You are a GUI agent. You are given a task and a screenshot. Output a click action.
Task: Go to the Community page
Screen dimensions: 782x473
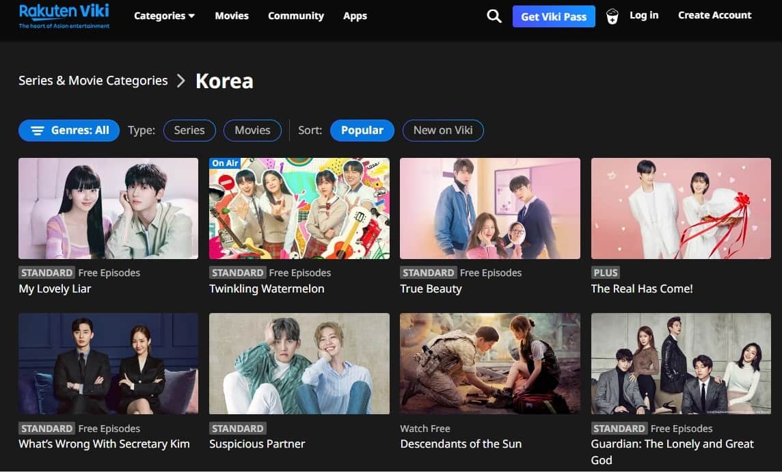[296, 16]
